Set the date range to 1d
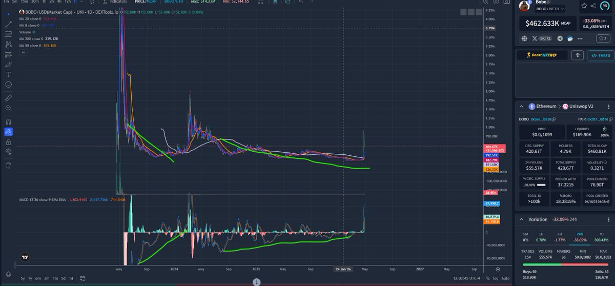Screen dimensions: 615x286 coord(71,278)
